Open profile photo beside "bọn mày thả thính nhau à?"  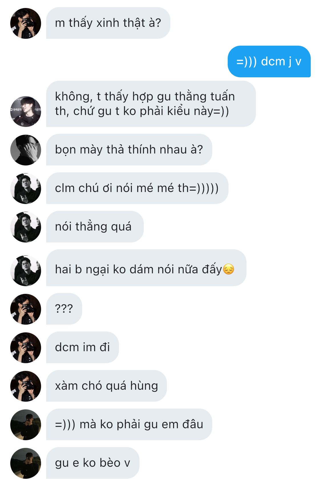26,150
